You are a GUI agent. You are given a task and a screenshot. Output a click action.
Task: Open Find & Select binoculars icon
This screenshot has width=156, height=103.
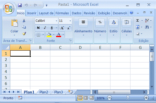147,27
